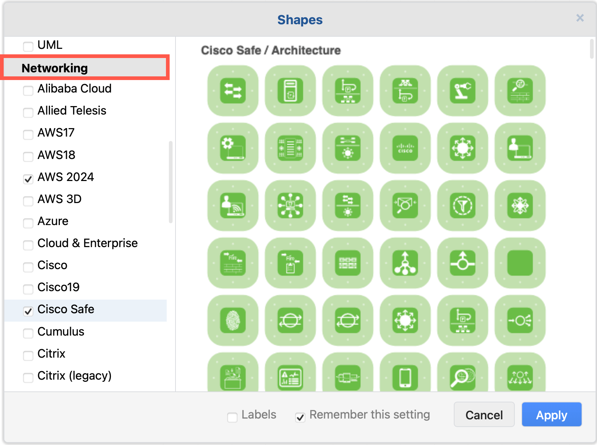Select the Cisco logo shape
Image resolution: width=597 pixels, height=445 pixels.
click(x=405, y=149)
